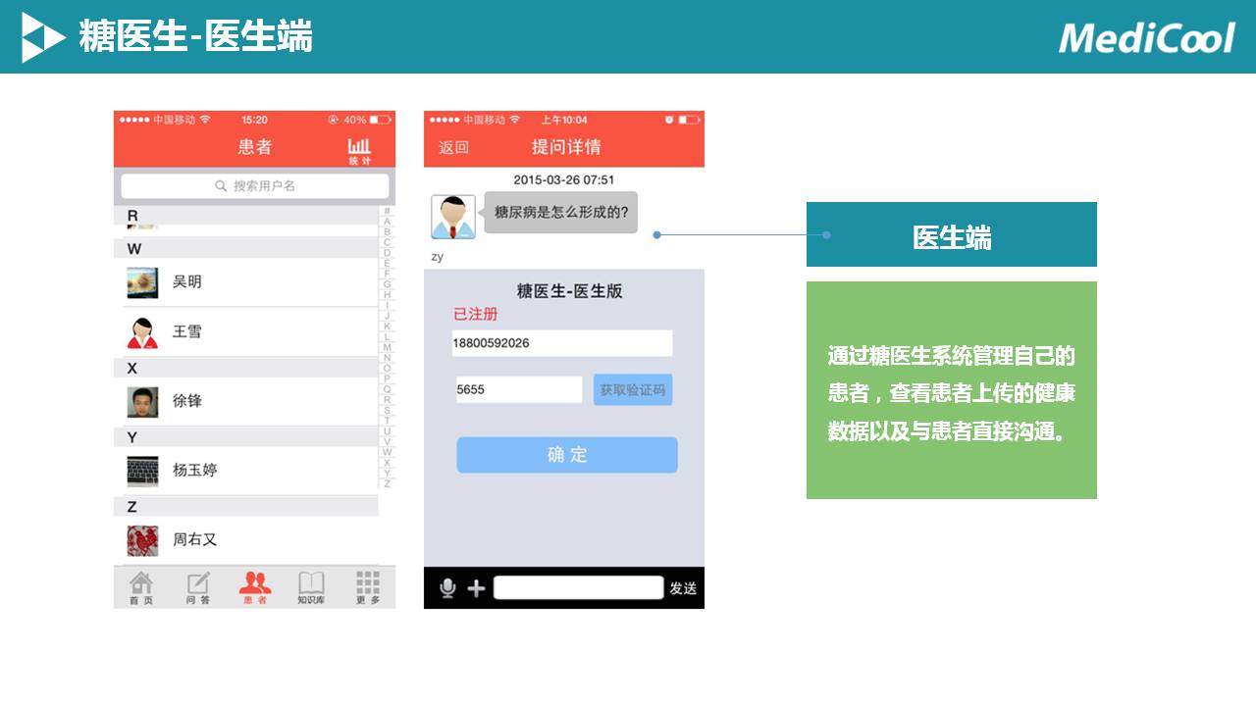The width and height of the screenshot is (1256, 706).
Task: Click the MediCool logo
Action: click(x=1146, y=38)
